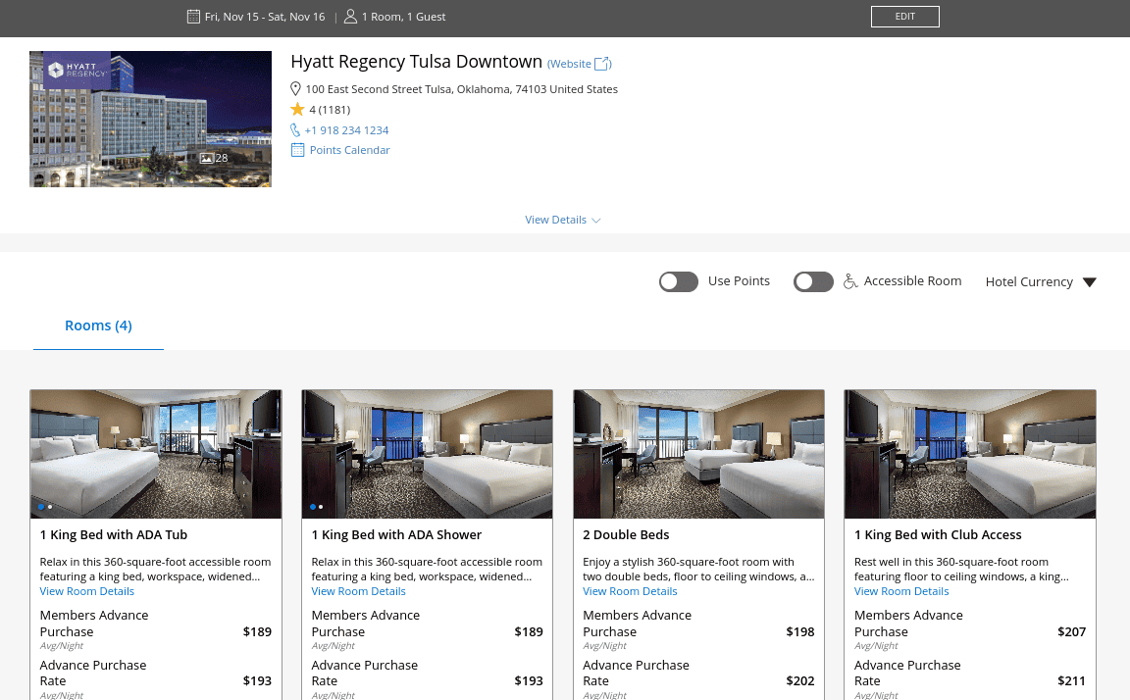Enable the Use Points toggle
The height and width of the screenshot is (700, 1130).
679,281
